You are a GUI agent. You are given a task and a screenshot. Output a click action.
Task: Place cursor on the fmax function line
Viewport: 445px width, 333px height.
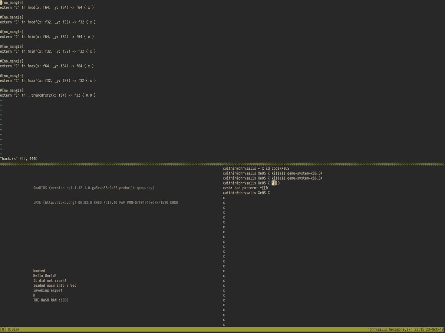pos(47,66)
